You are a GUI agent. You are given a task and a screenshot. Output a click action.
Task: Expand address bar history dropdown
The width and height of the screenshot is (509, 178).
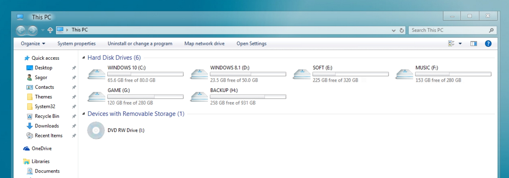coord(394,31)
